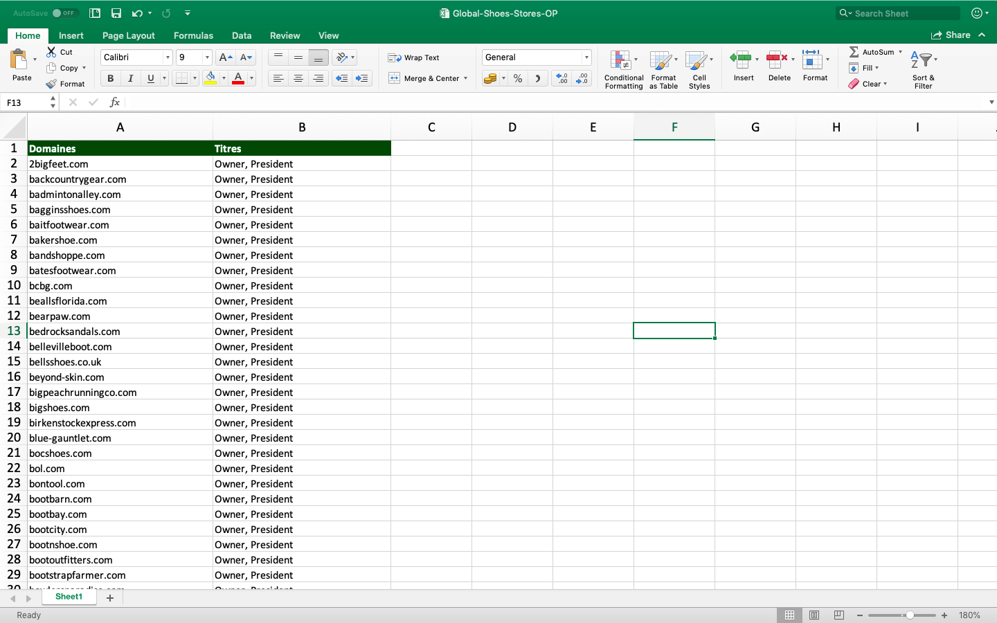Click the Sort & Filter icon

(923, 69)
